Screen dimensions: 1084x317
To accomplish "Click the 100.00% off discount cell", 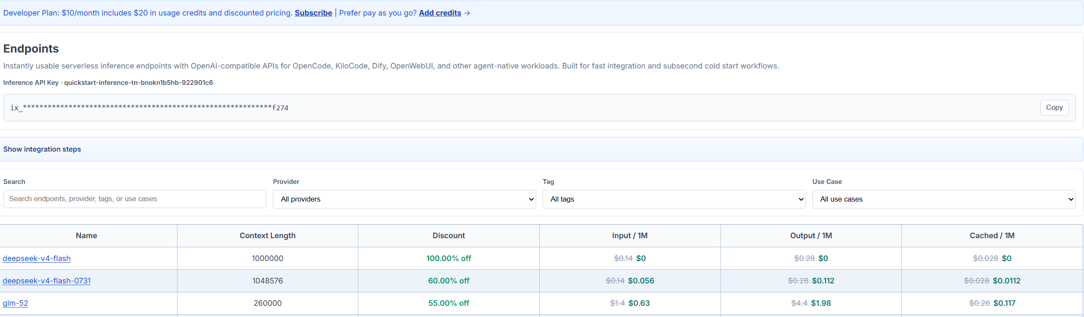I will point(449,258).
